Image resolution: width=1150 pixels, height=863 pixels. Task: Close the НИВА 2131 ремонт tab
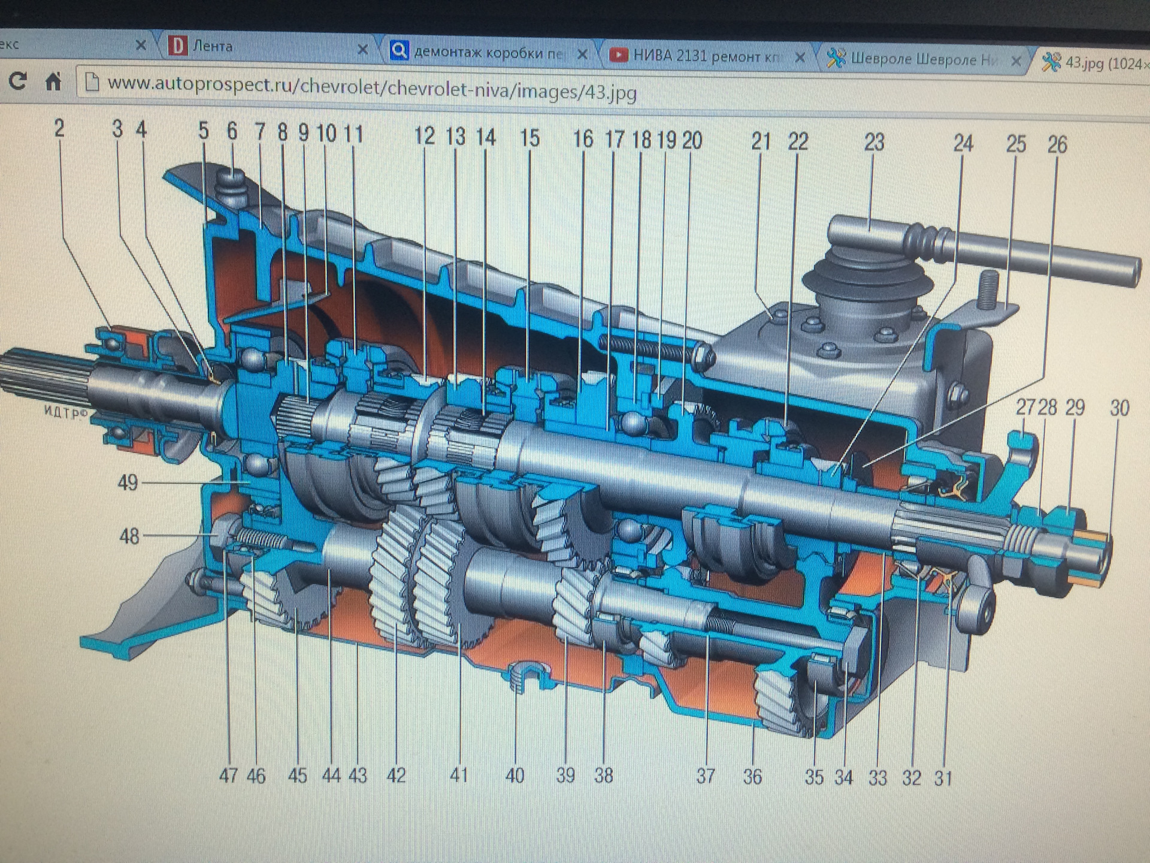[800, 58]
